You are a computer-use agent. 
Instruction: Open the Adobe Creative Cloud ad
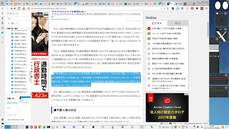click(x=167, y=107)
